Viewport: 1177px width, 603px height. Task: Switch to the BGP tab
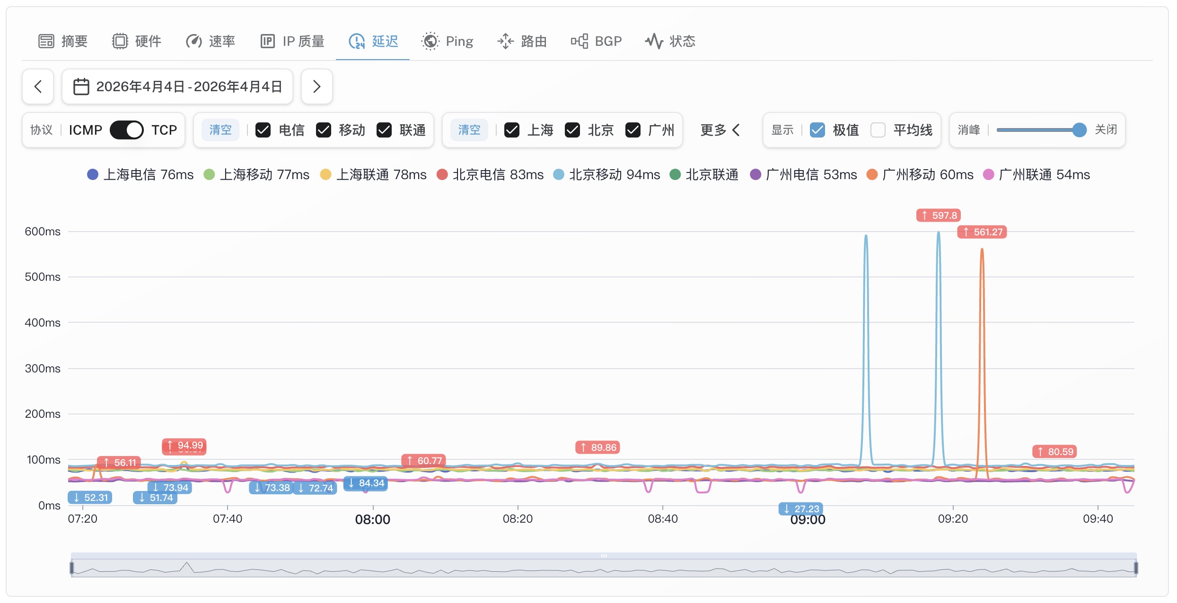[596, 42]
